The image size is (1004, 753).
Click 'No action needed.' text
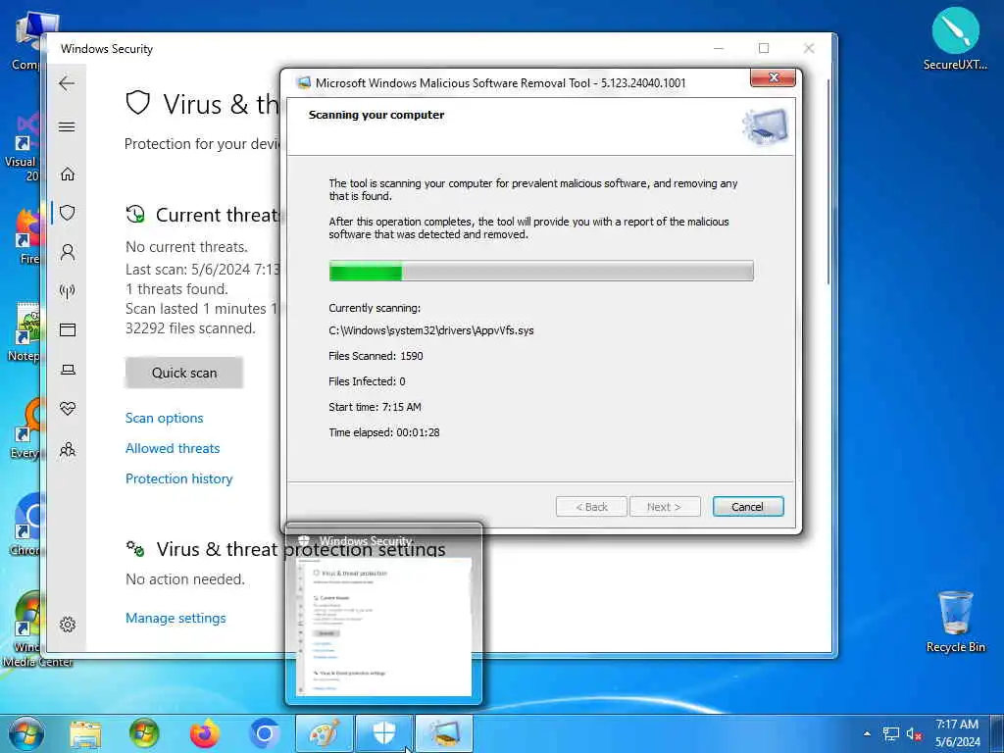tap(185, 579)
